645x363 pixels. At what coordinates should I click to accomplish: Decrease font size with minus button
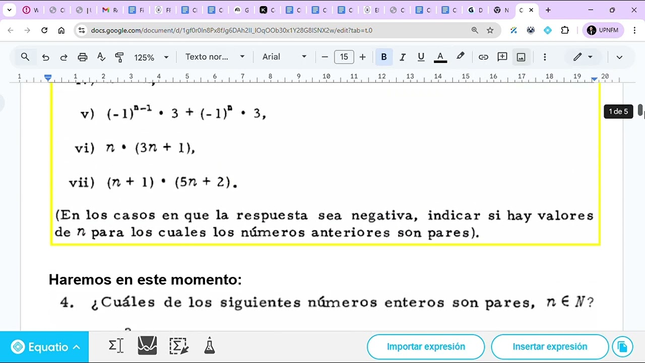click(325, 57)
